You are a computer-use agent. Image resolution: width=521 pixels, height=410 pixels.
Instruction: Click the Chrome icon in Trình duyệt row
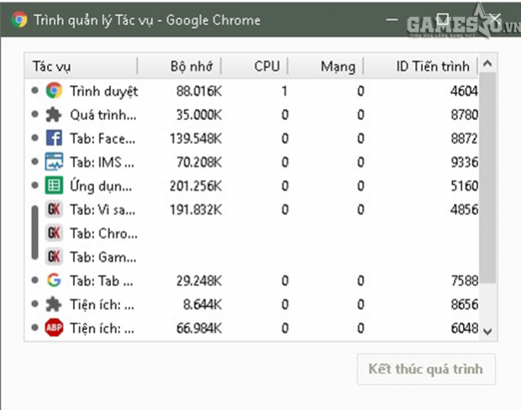pos(54,91)
